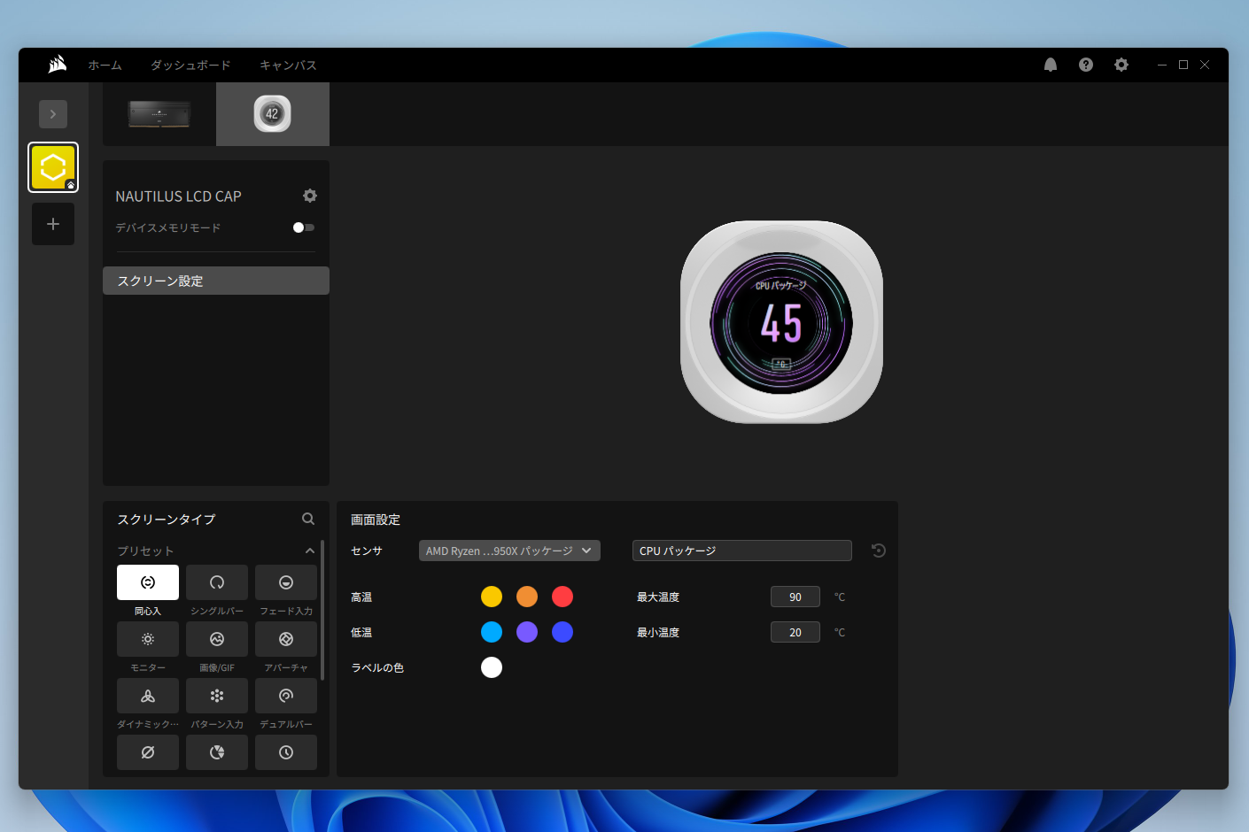
Task: Edit the CPU パッケージ label field
Action: [x=742, y=551]
